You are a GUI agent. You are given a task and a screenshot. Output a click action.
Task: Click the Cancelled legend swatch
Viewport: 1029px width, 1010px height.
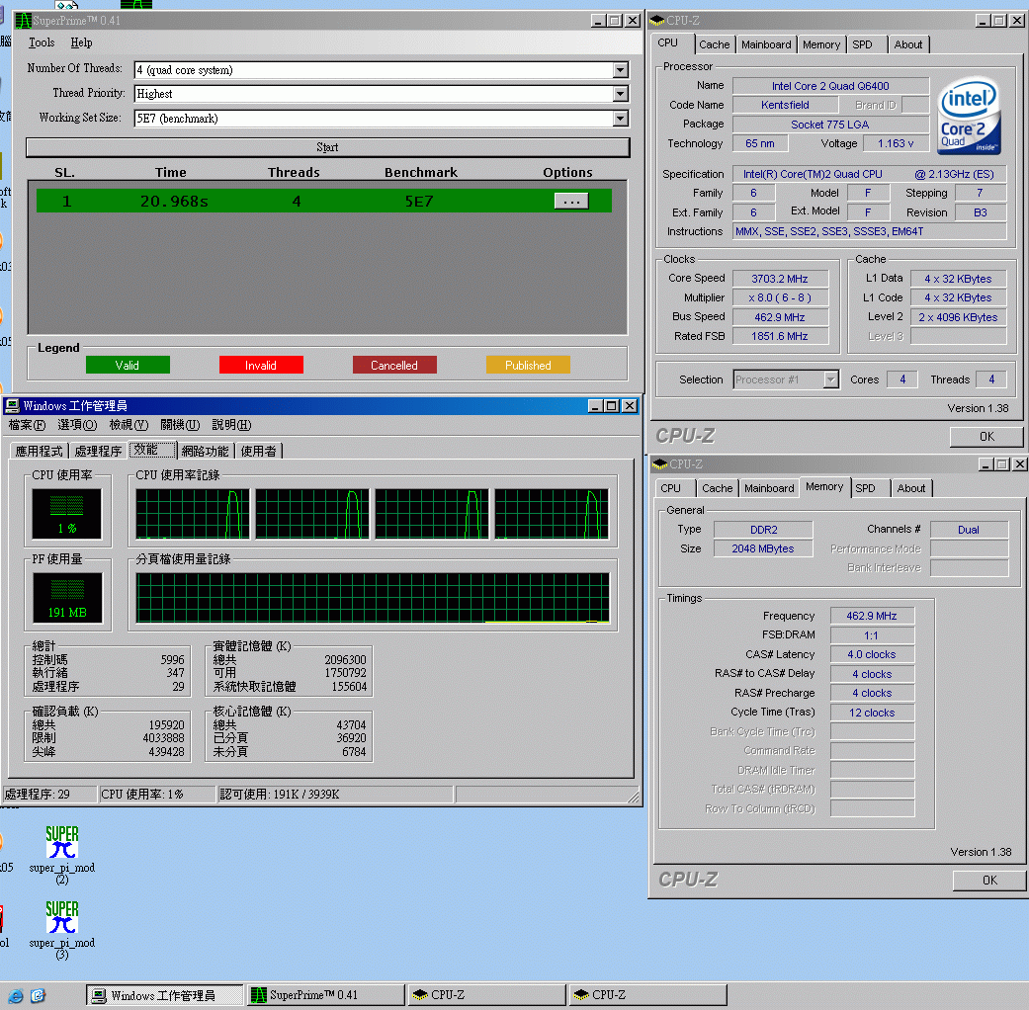(x=394, y=365)
